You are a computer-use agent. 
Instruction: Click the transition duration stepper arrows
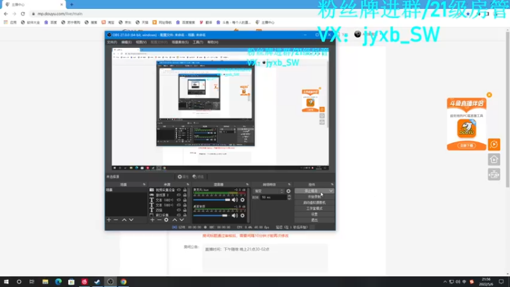pos(289,198)
